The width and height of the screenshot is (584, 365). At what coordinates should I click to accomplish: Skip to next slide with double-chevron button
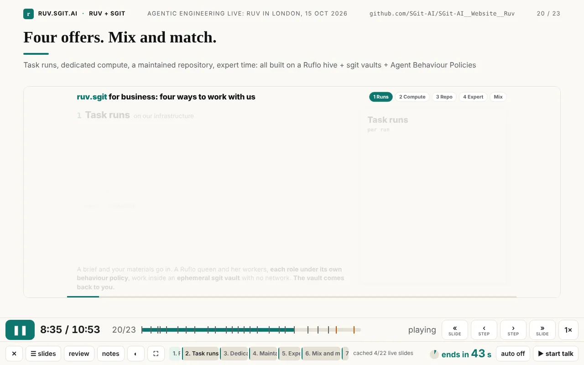pos(542,330)
